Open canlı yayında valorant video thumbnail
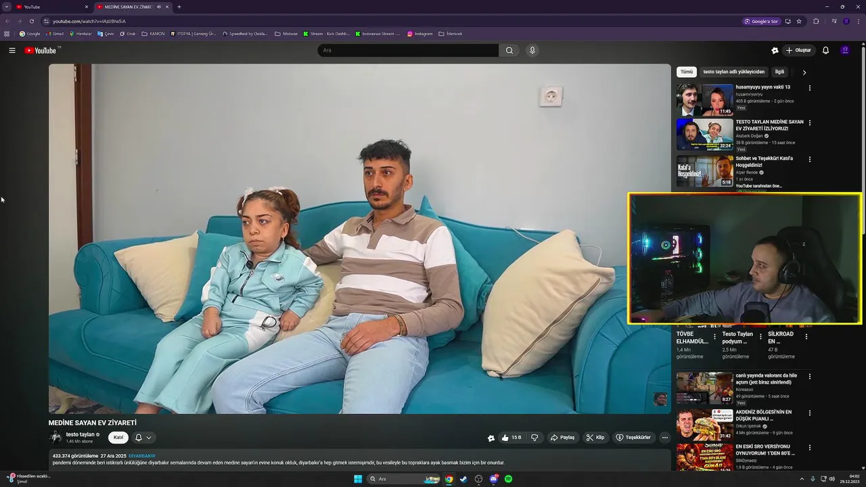The height and width of the screenshot is (487, 866). (704, 388)
